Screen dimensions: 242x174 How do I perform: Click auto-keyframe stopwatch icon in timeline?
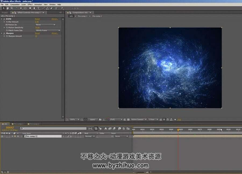pyautogui.click(x=124, y=129)
